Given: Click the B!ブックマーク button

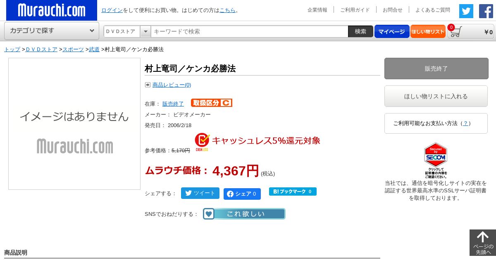Looking at the screenshot, I should pos(293,191).
